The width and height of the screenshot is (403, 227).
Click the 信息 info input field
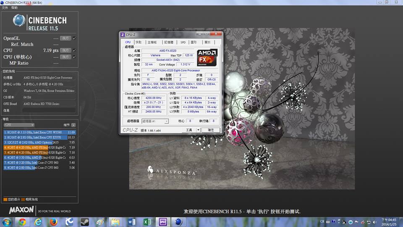click(49, 111)
